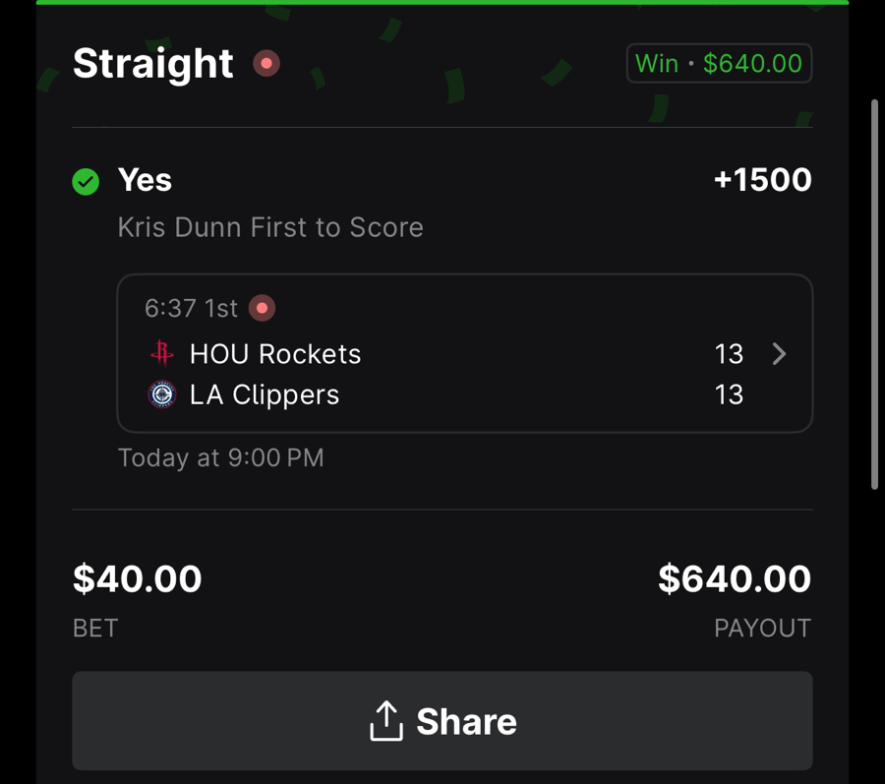Tap the winning bet checkmark indicator
Viewport: 885px width, 784px height.
pyautogui.click(x=86, y=182)
